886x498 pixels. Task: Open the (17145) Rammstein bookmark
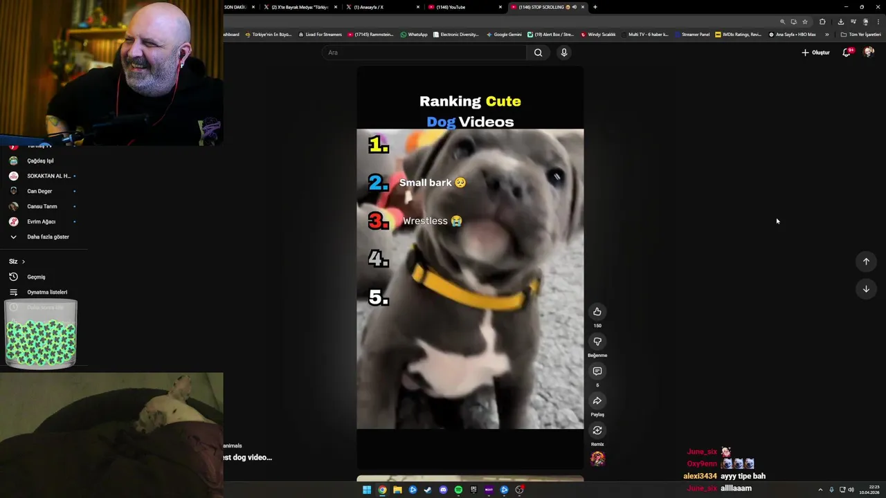point(371,35)
